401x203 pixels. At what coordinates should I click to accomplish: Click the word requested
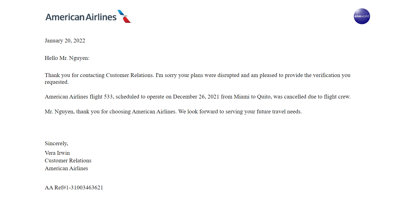pos(57,82)
